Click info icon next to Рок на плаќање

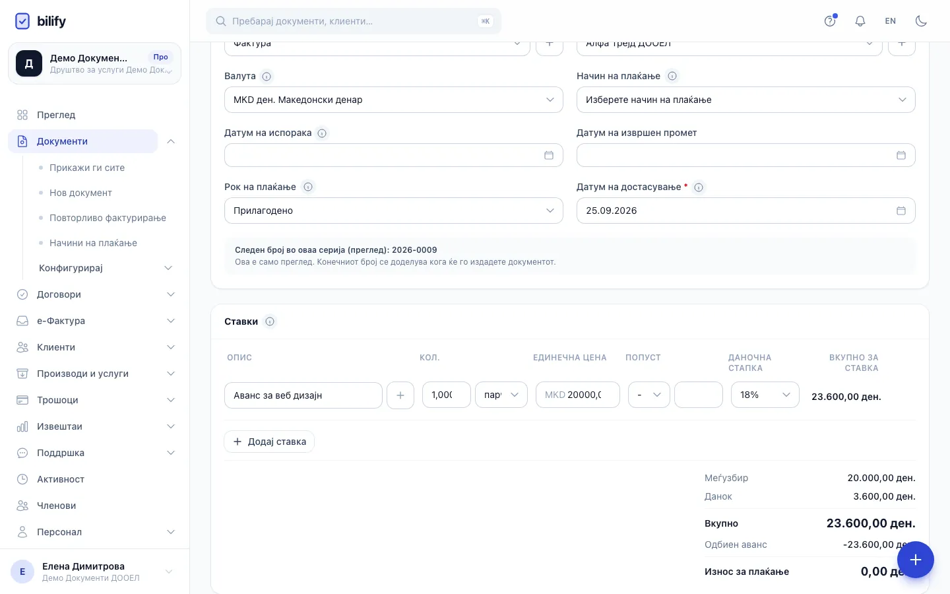[308, 187]
